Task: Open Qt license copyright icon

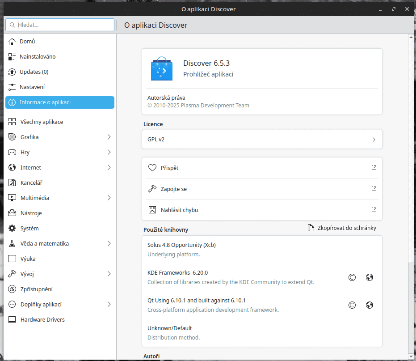Action: [352, 305]
